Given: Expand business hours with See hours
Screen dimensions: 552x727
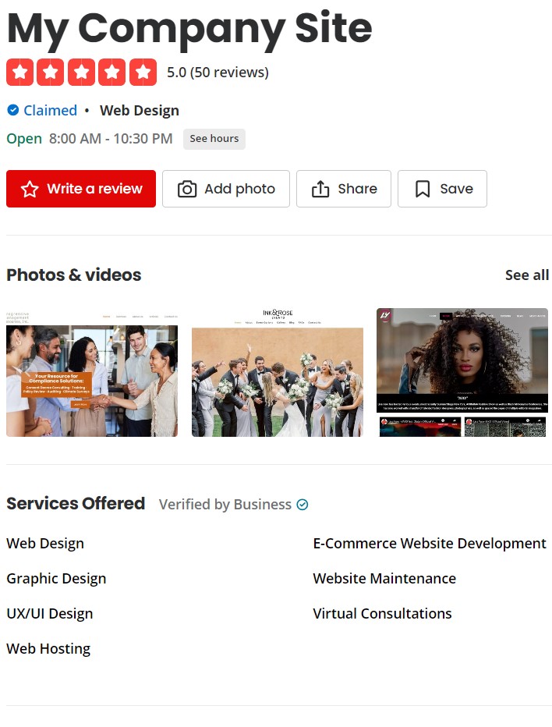Looking at the screenshot, I should pos(214,139).
